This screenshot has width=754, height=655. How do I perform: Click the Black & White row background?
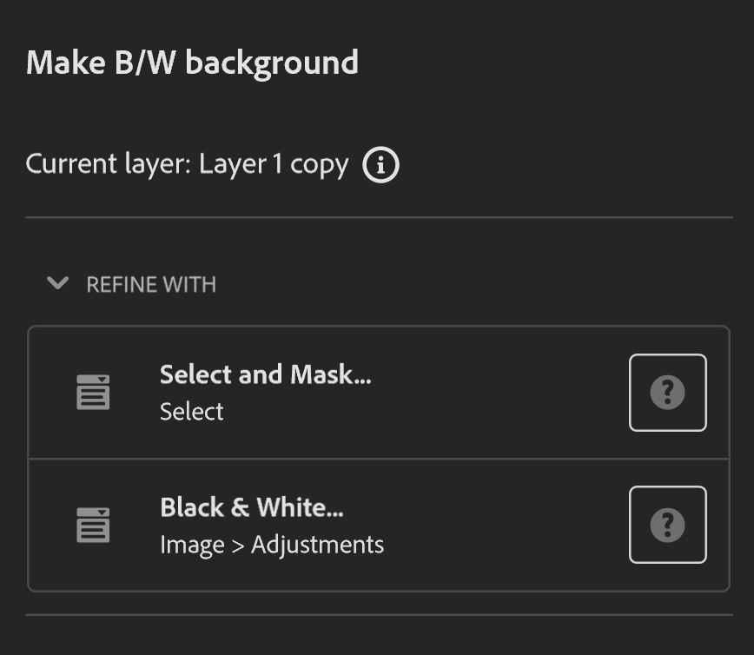coord(379,526)
